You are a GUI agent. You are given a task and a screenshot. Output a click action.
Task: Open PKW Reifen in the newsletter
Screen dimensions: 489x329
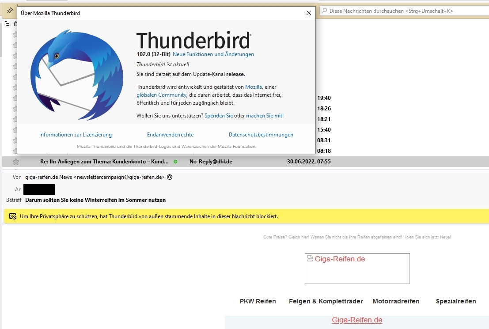pos(258,301)
